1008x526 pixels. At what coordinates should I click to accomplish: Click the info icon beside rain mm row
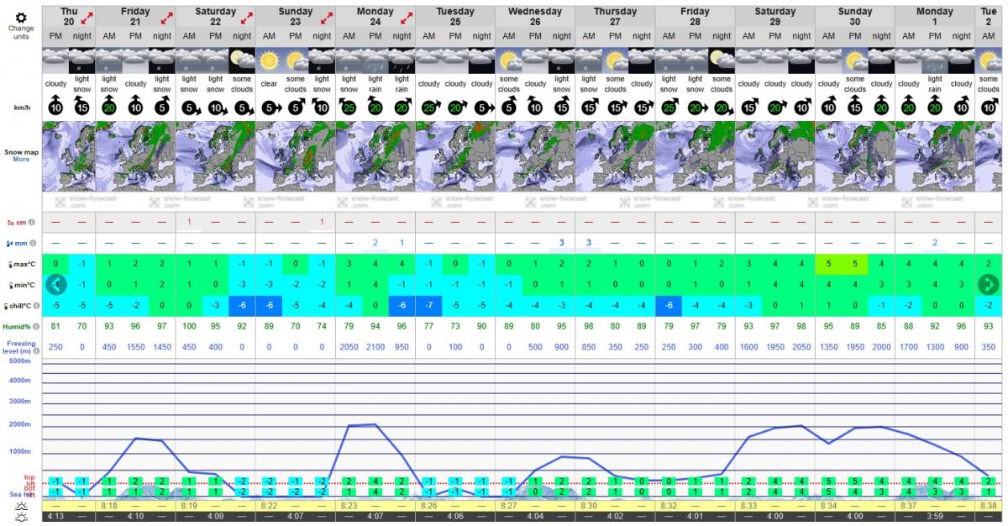point(32,244)
